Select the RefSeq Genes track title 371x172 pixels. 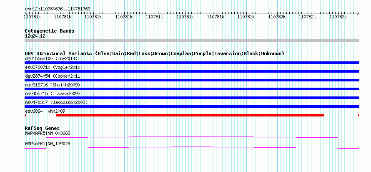click(x=43, y=128)
